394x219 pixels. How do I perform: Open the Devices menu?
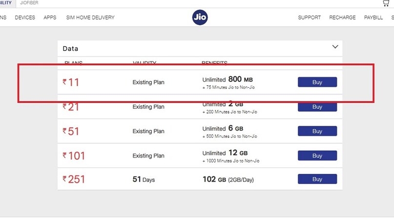[25, 18]
